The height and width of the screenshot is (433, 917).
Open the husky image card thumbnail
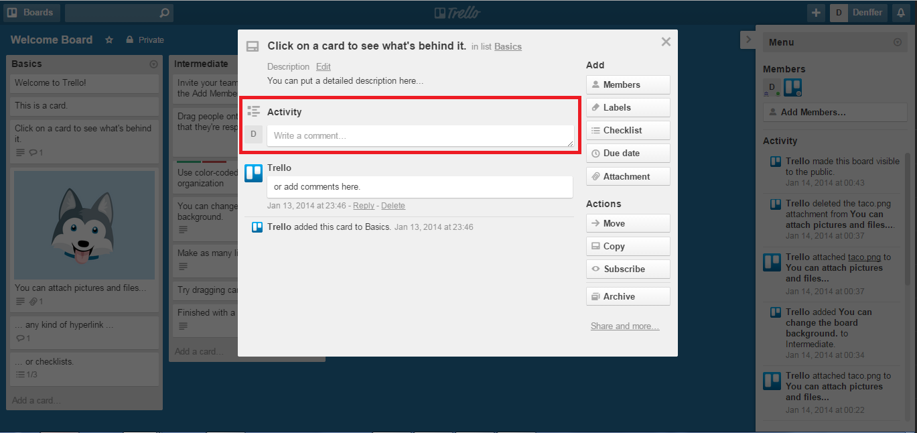(x=84, y=225)
